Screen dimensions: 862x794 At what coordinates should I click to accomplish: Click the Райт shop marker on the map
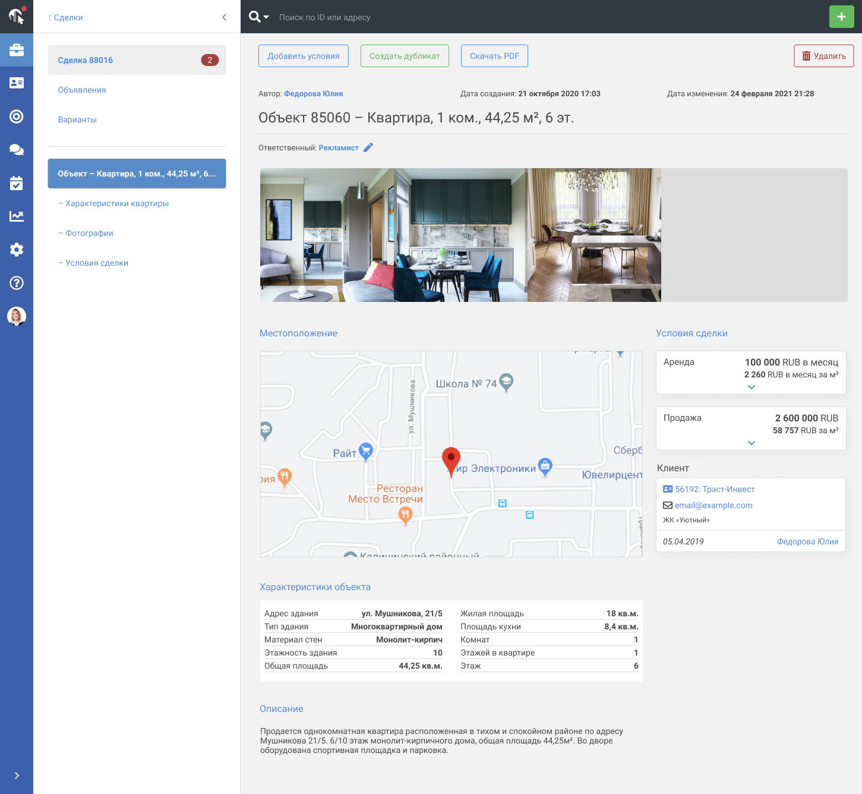(366, 452)
